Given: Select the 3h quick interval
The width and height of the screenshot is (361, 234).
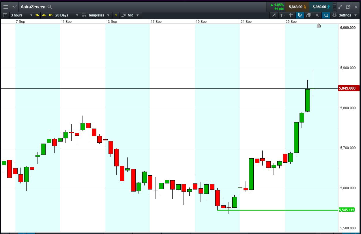Looking at the screenshot, I should 37,15.
